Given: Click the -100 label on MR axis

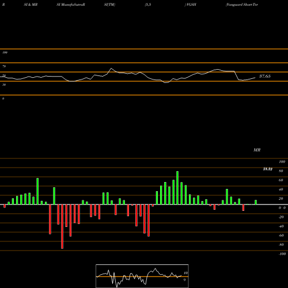Looking at the screenshot, I should coord(282,254).
